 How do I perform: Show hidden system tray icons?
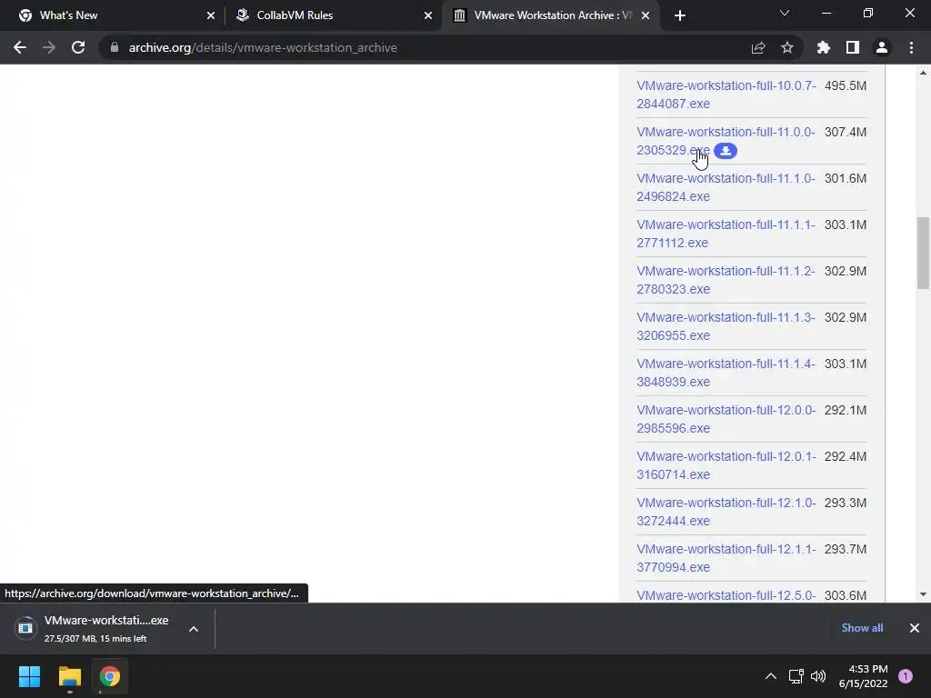tap(771, 676)
